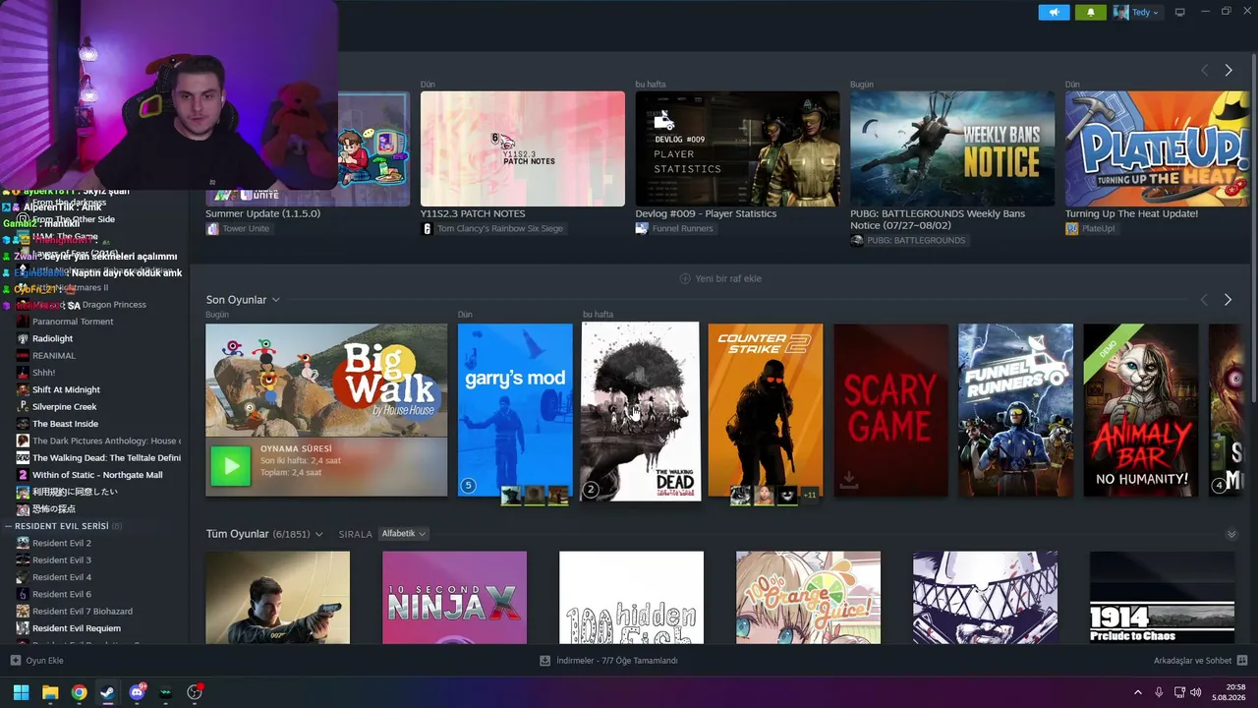Open Arkadaşlar ve Sohbet

[1200, 661]
